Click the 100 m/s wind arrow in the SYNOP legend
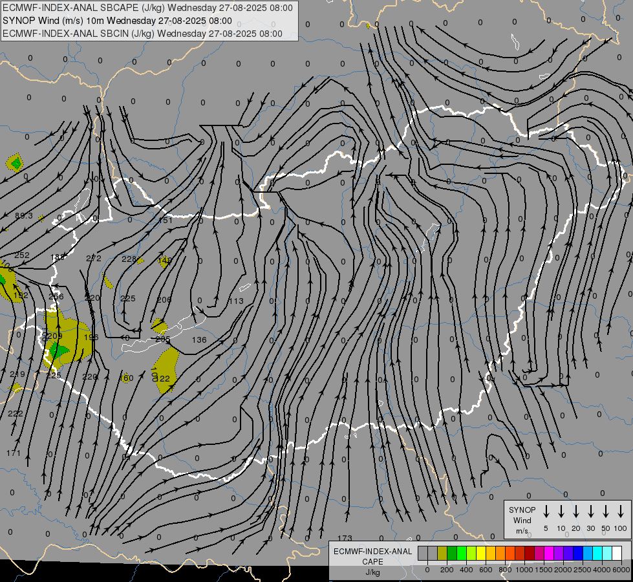 pos(621,512)
